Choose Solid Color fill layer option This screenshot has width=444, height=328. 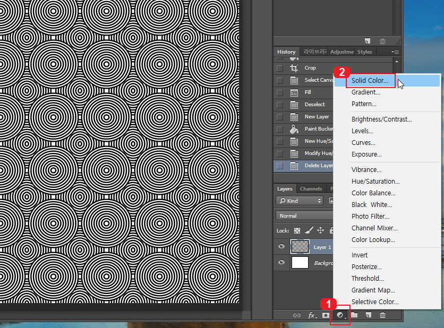[x=387, y=81]
